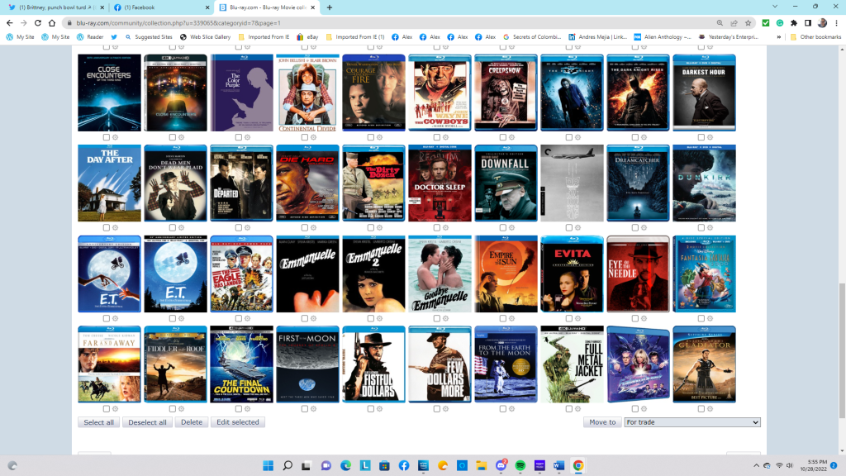Check the box under Dunkirk cover
846x476 pixels.
click(701, 227)
